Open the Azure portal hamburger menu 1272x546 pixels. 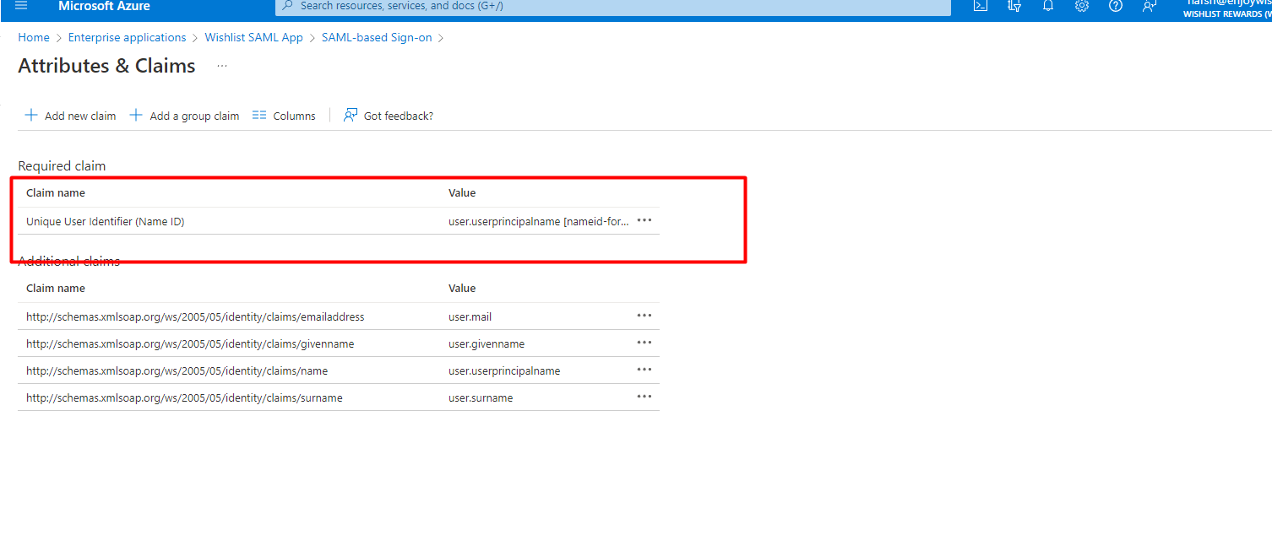click(21, 5)
